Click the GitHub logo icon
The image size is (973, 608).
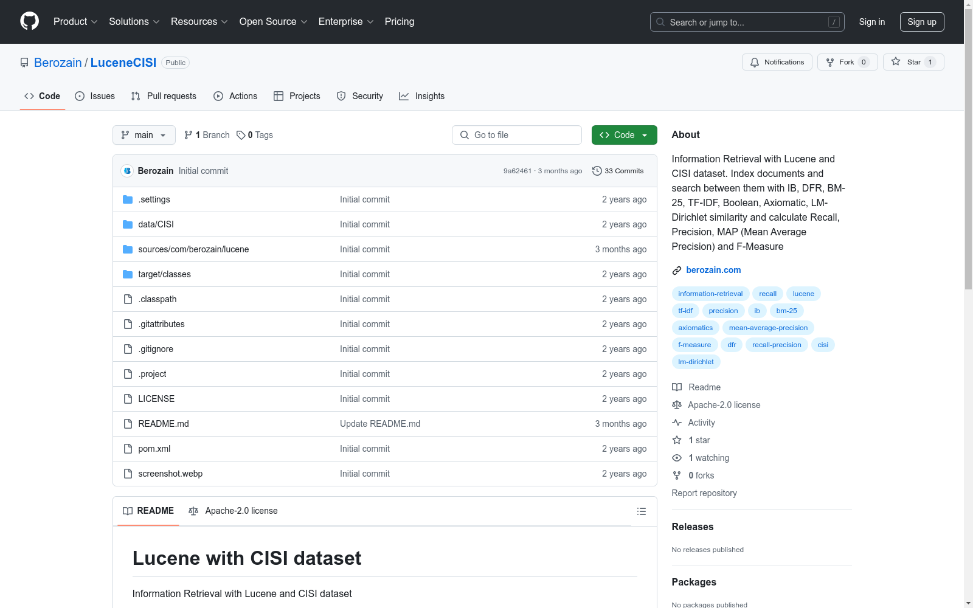[x=29, y=21]
